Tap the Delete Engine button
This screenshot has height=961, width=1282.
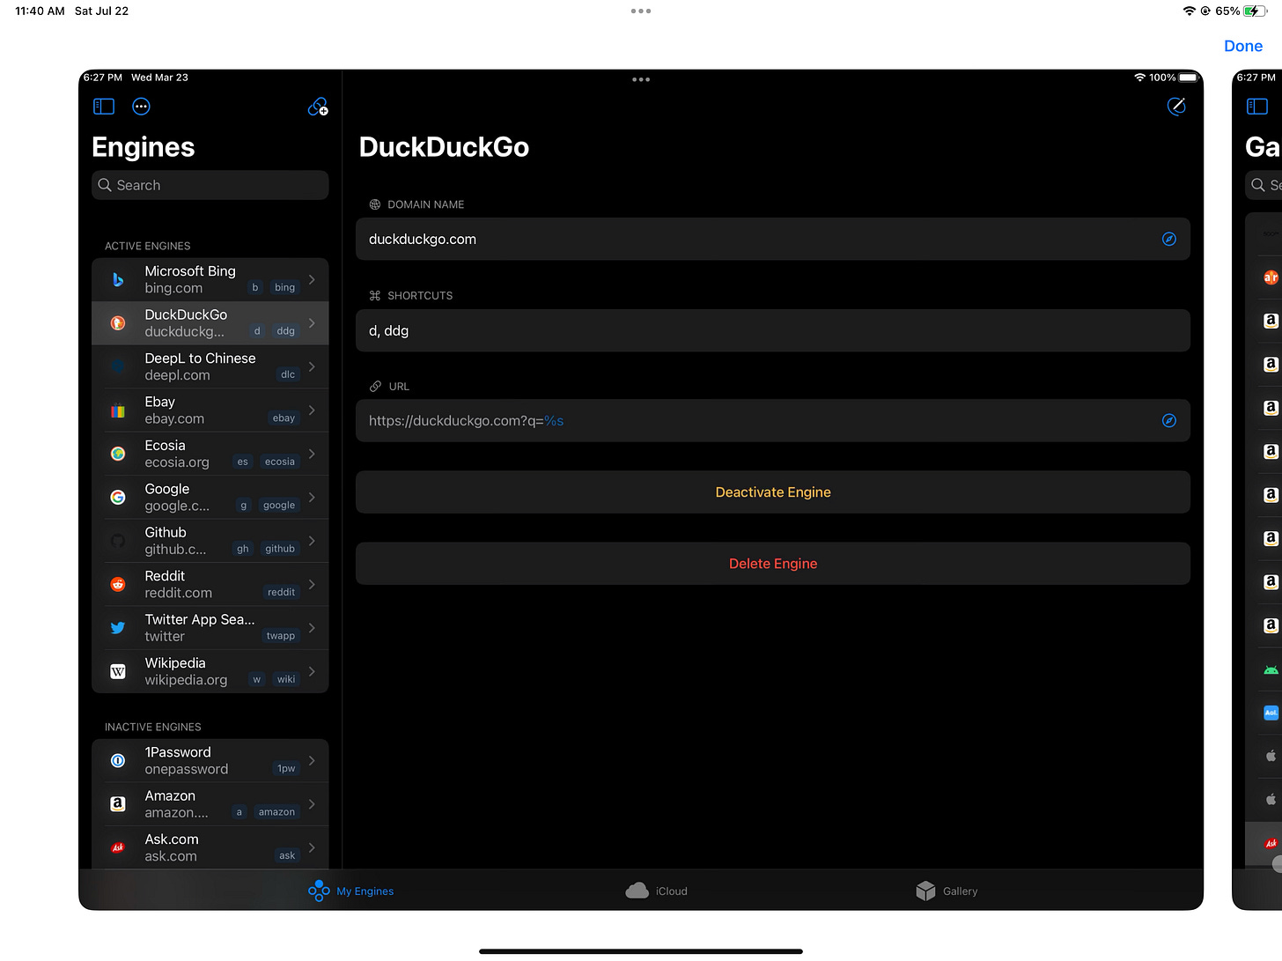(x=773, y=564)
